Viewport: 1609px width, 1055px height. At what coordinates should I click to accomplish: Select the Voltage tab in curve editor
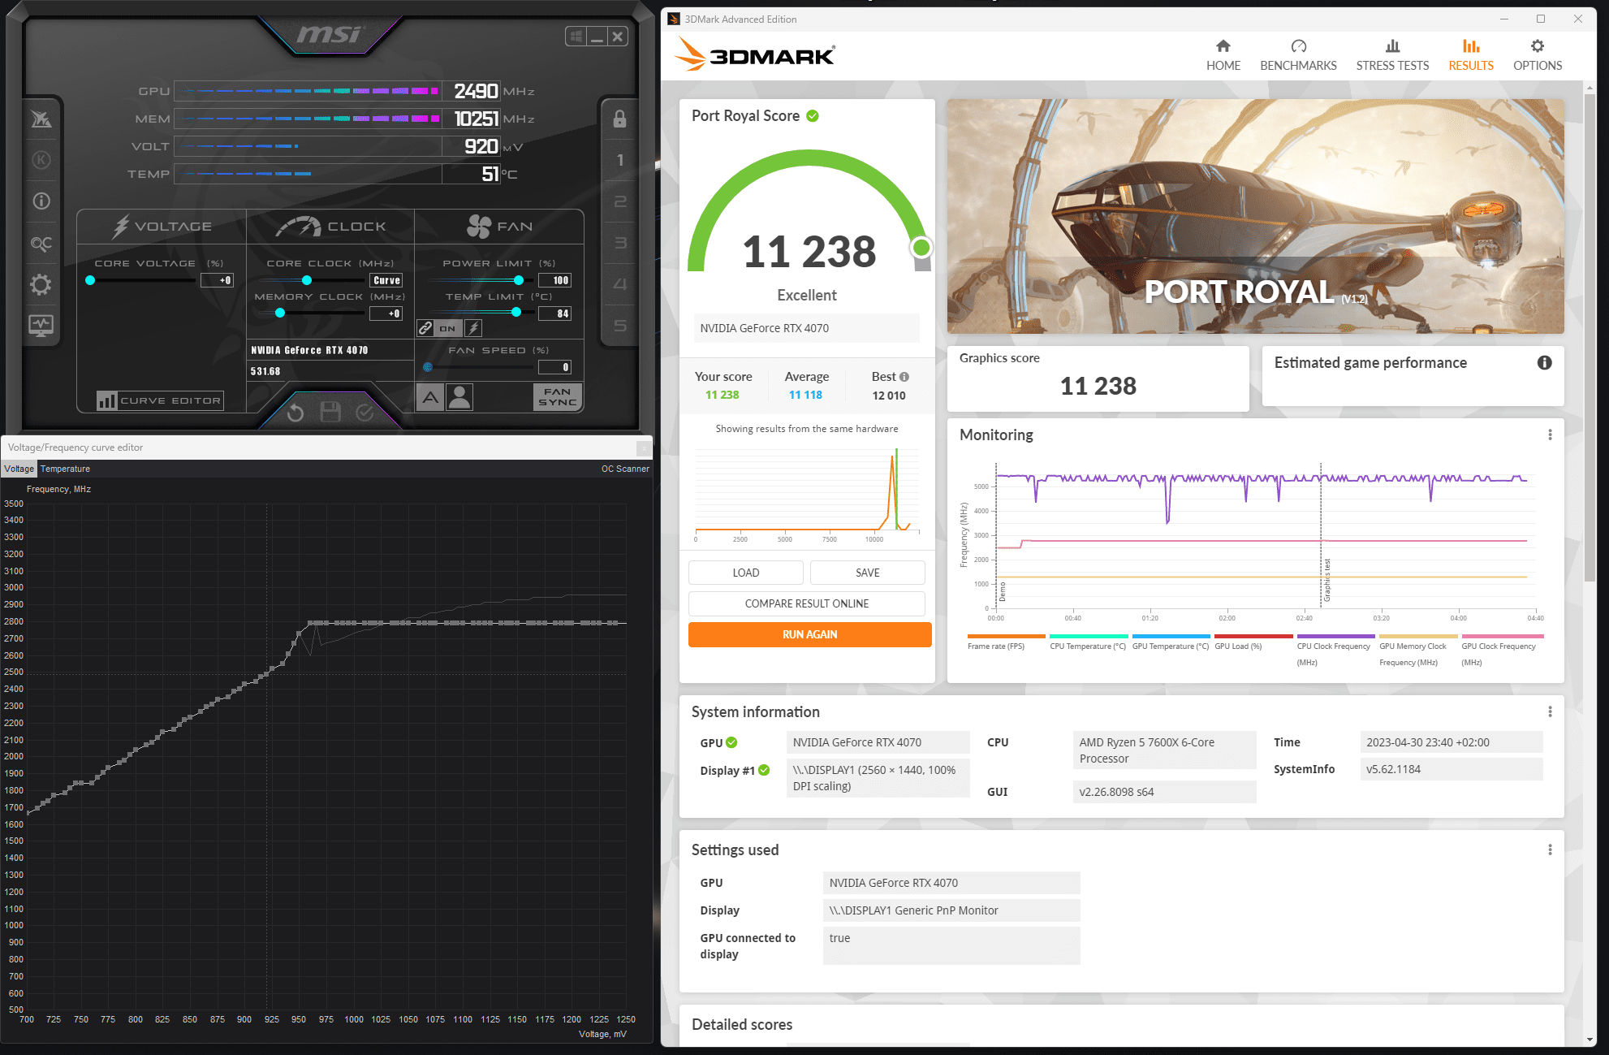point(19,469)
